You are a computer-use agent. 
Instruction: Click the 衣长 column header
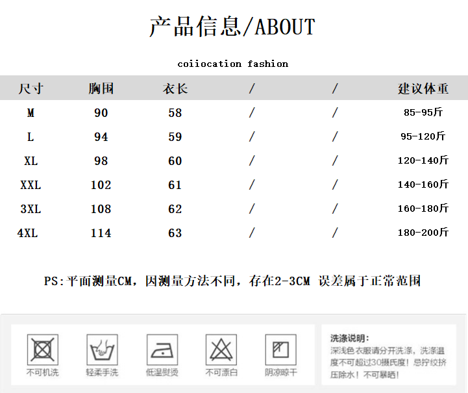tap(175, 89)
